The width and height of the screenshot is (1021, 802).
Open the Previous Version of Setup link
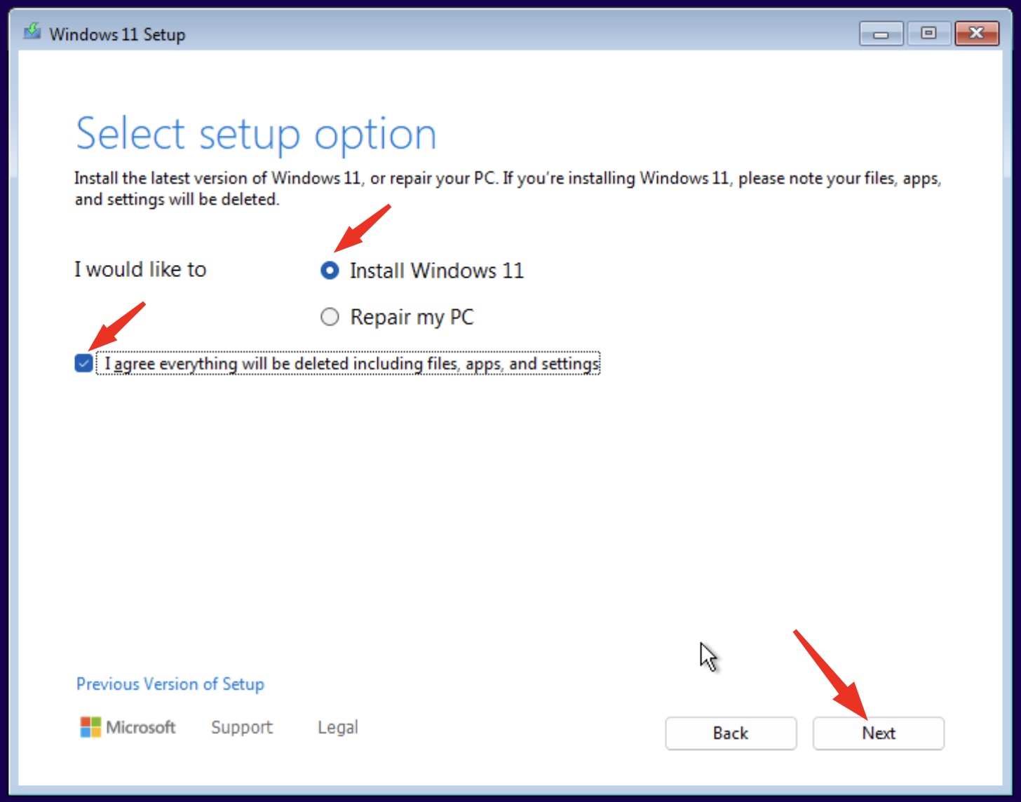pyautogui.click(x=170, y=684)
